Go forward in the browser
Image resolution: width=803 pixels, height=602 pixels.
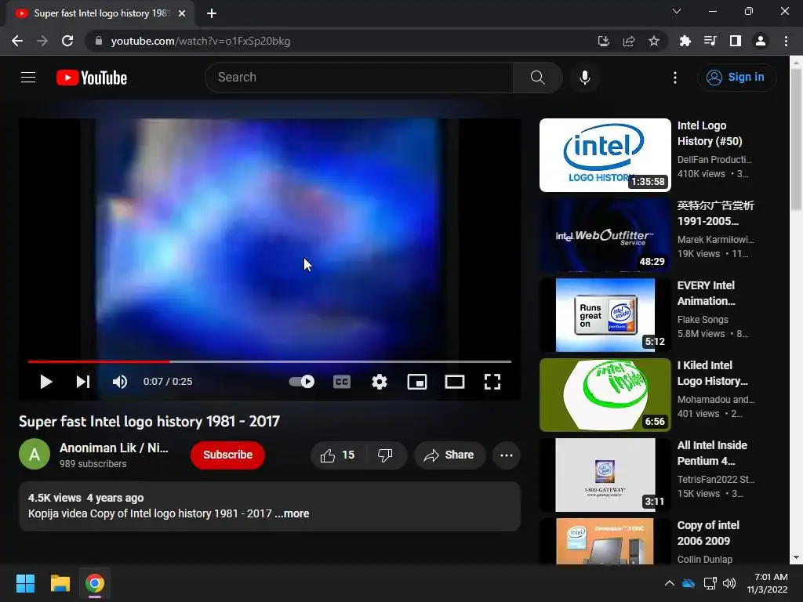point(42,41)
